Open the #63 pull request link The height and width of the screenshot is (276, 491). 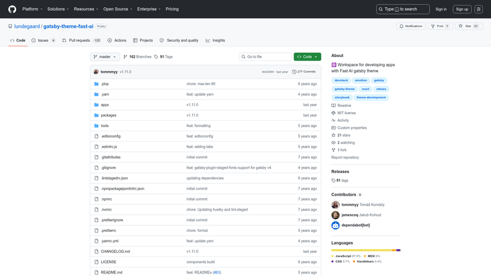click(x=217, y=272)
